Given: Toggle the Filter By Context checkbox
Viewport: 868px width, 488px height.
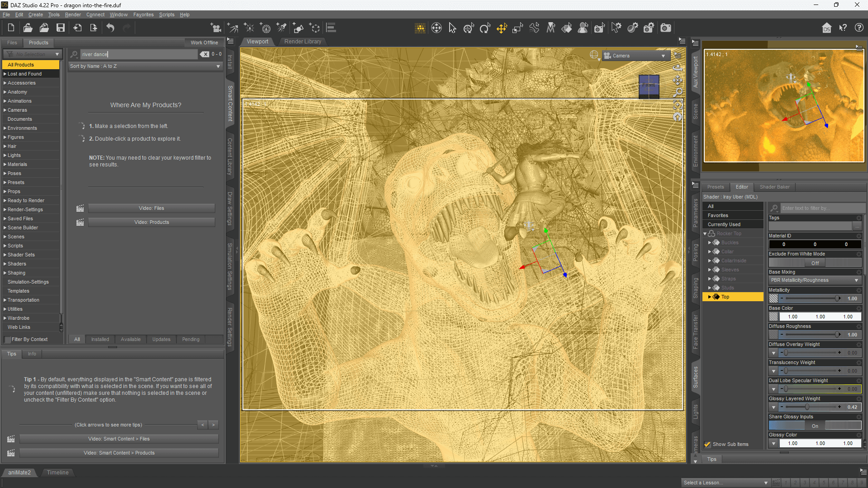Looking at the screenshot, I should 7,339.
